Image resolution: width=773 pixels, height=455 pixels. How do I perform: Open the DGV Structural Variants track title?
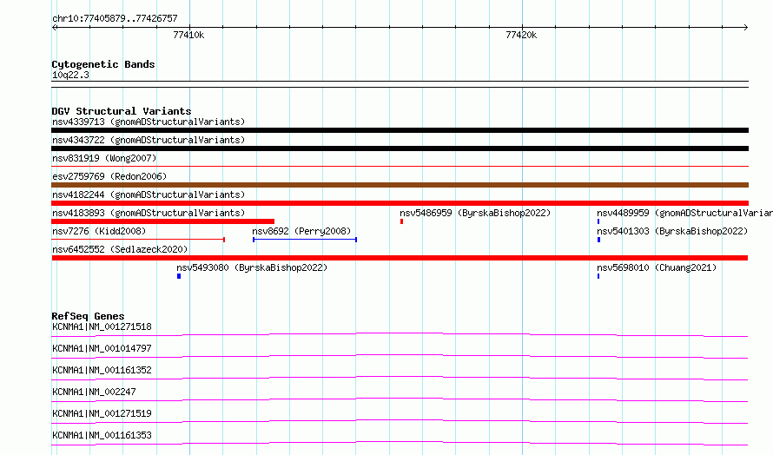(122, 111)
